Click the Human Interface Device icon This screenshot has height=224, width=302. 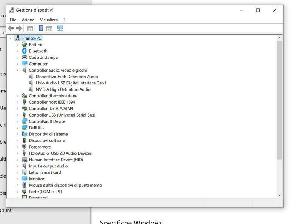click(x=24, y=160)
